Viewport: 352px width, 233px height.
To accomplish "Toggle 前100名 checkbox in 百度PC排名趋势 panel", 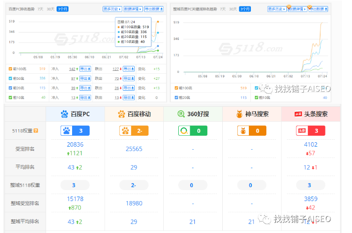I will [11, 69].
